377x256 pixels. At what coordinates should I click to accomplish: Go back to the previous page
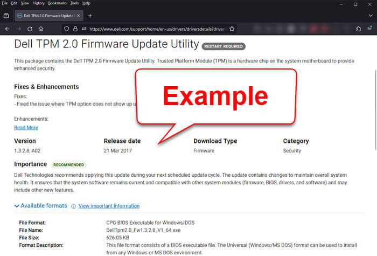8,29
